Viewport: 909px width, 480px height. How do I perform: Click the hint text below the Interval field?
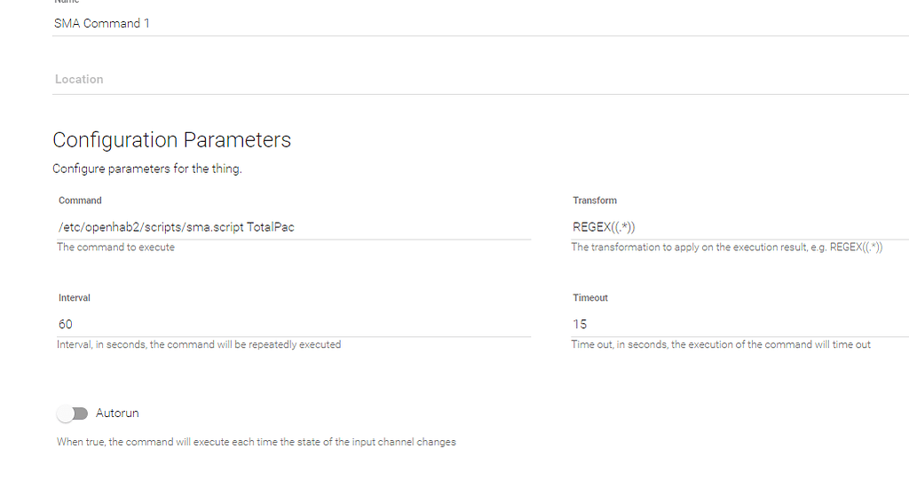[199, 344]
